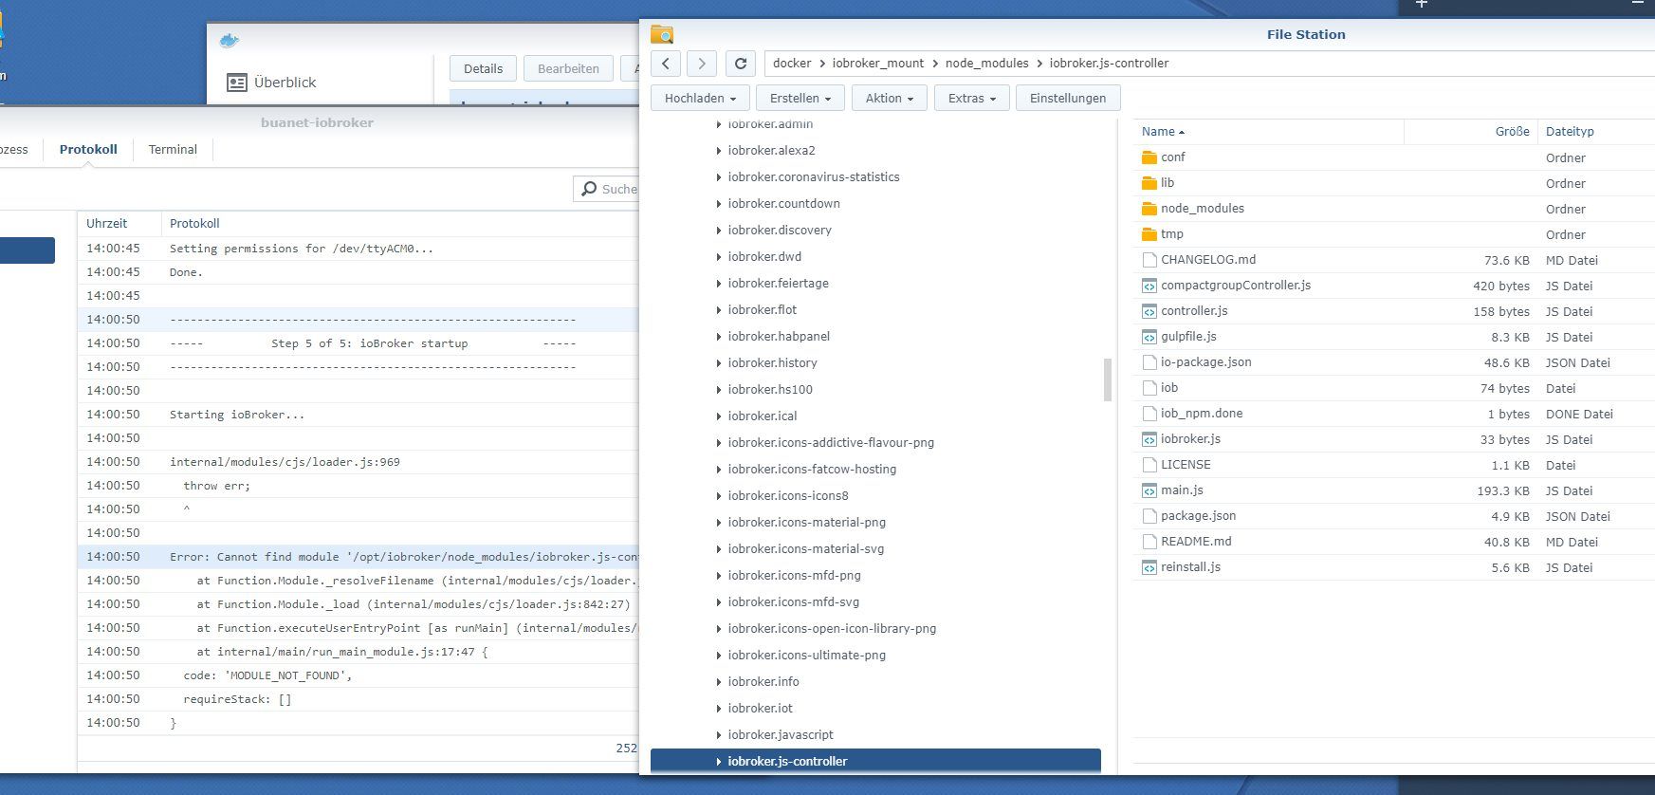Select the iobroker.flot tree item
The width and height of the screenshot is (1655, 795).
[x=763, y=310]
